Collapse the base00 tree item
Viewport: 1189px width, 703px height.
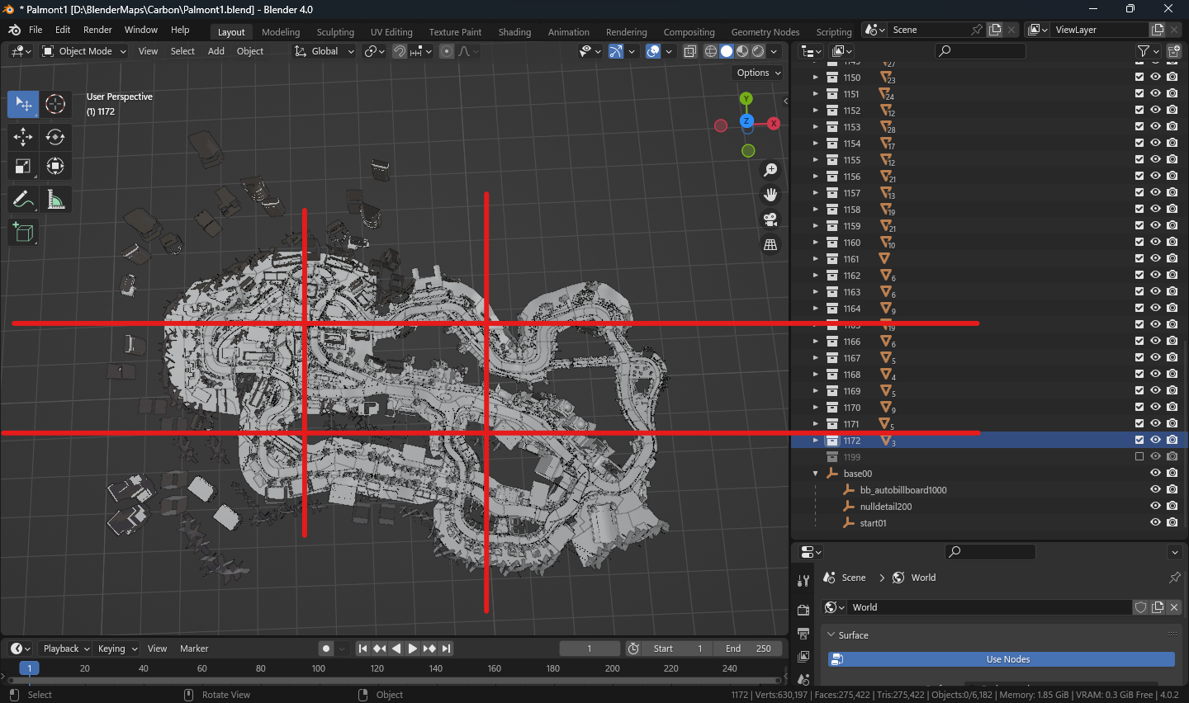point(816,474)
